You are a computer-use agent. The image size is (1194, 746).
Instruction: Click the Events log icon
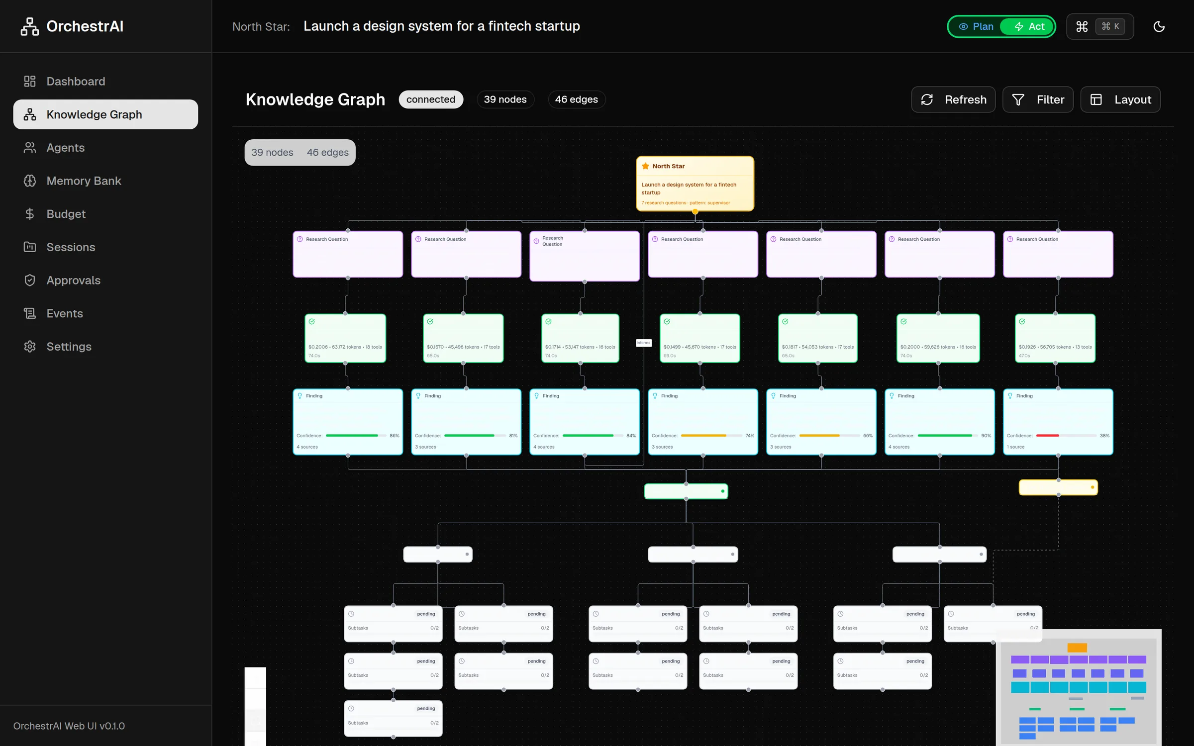30,313
